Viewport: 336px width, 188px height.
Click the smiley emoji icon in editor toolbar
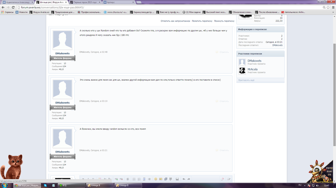click(156, 179)
